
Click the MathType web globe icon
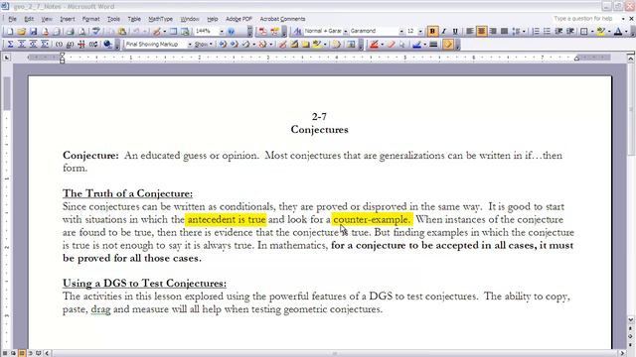tap(107, 44)
